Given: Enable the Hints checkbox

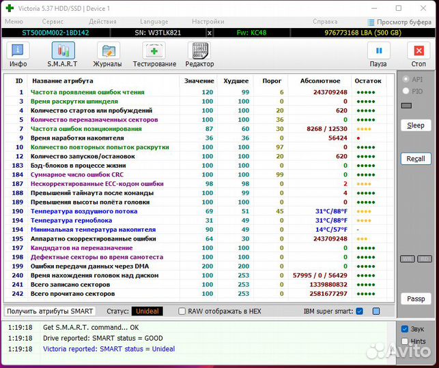Looking at the screenshot, I should [405, 341].
